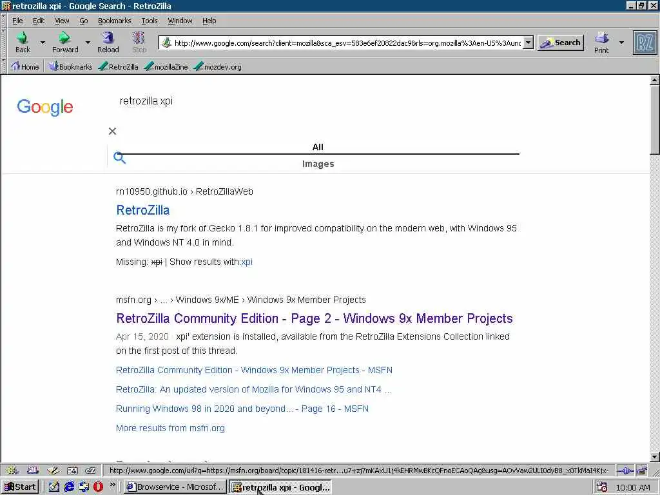
Task: Launch Internet Explorer from quick launch
Action: [x=69, y=487]
